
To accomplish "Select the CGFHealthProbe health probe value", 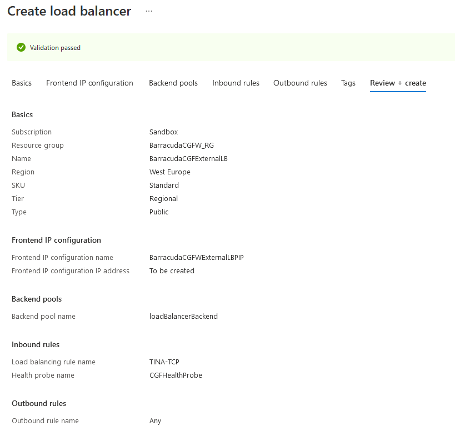I will (x=176, y=375).
